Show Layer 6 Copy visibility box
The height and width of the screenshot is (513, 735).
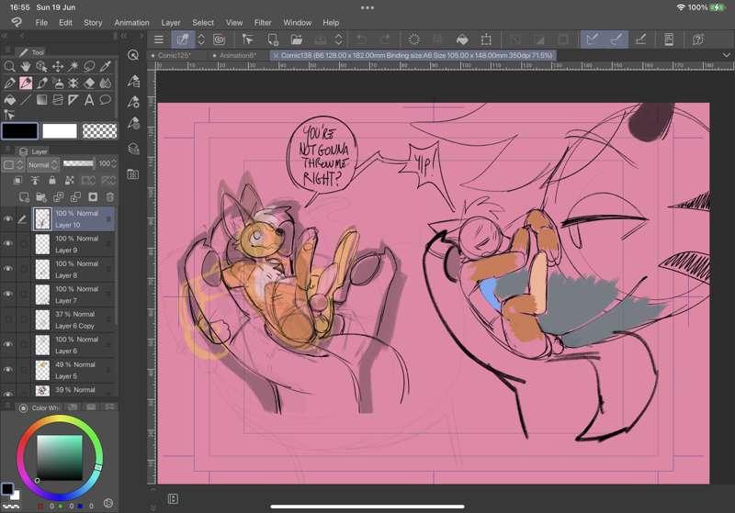(8, 319)
